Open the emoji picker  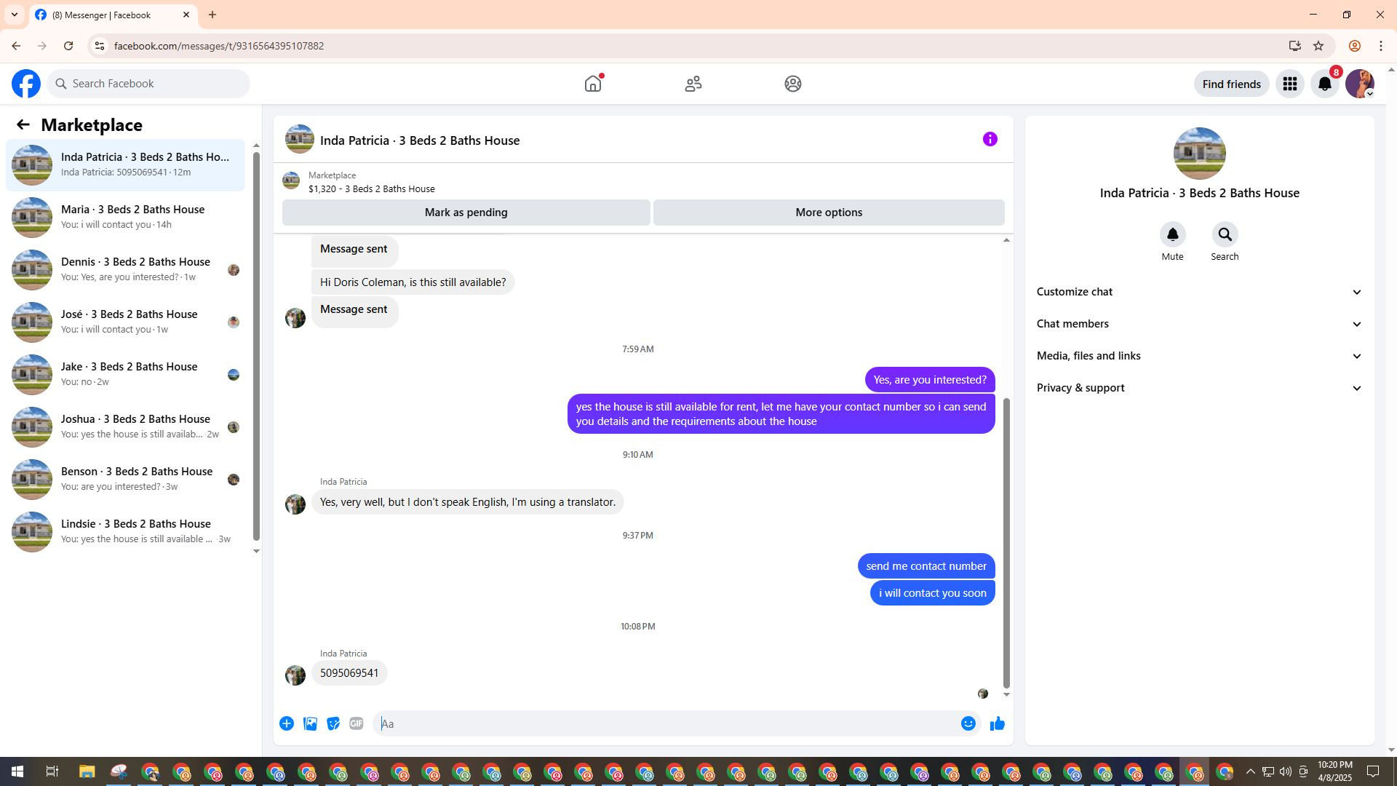(968, 723)
